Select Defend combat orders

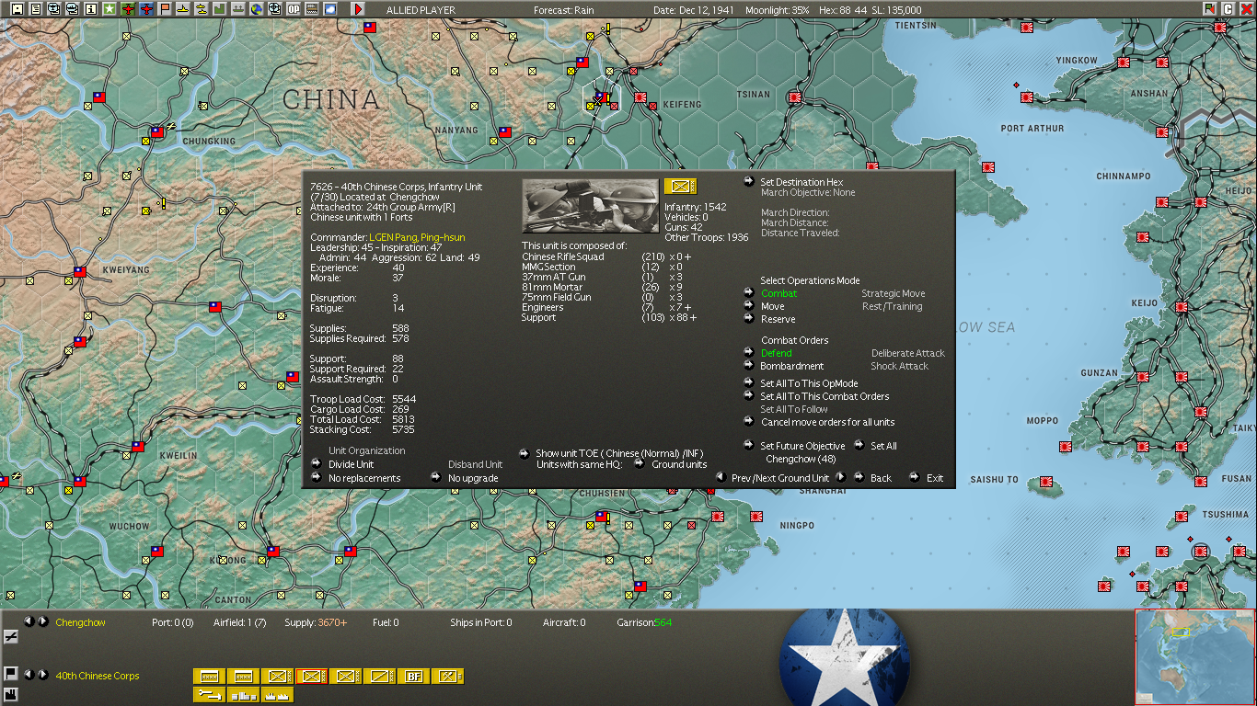click(x=776, y=353)
